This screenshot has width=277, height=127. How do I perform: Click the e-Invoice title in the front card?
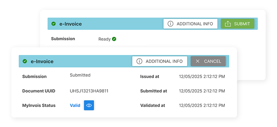[42, 61]
